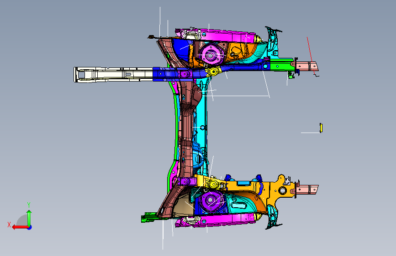Select the upper round magenta strut mount

(x=211, y=55)
